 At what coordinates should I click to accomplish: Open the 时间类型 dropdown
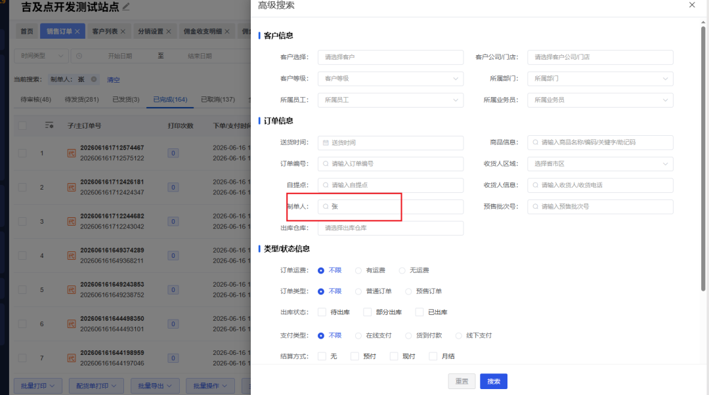click(x=41, y=56)
